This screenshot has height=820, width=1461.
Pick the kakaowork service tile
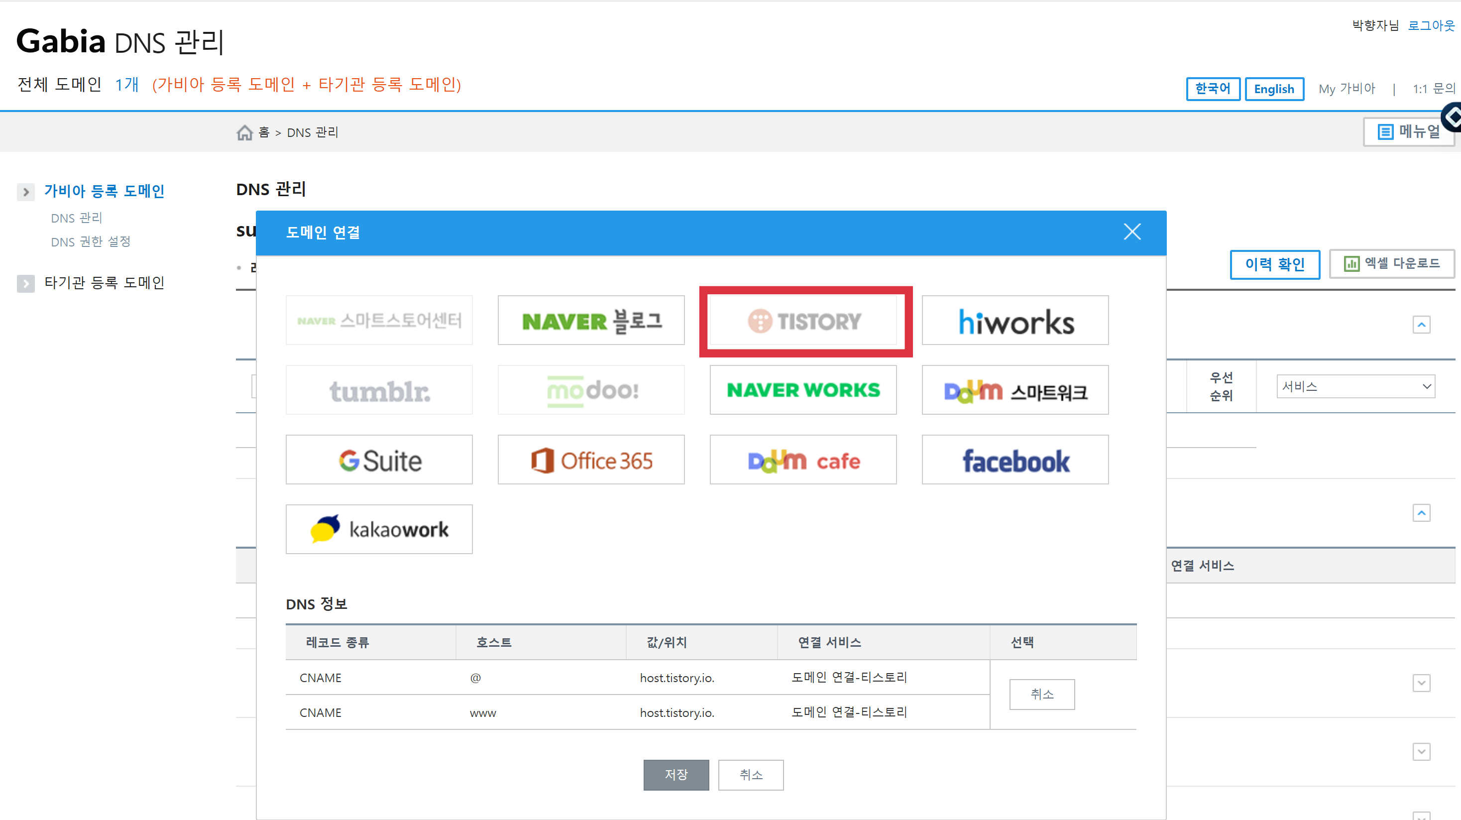coord(379,530)
